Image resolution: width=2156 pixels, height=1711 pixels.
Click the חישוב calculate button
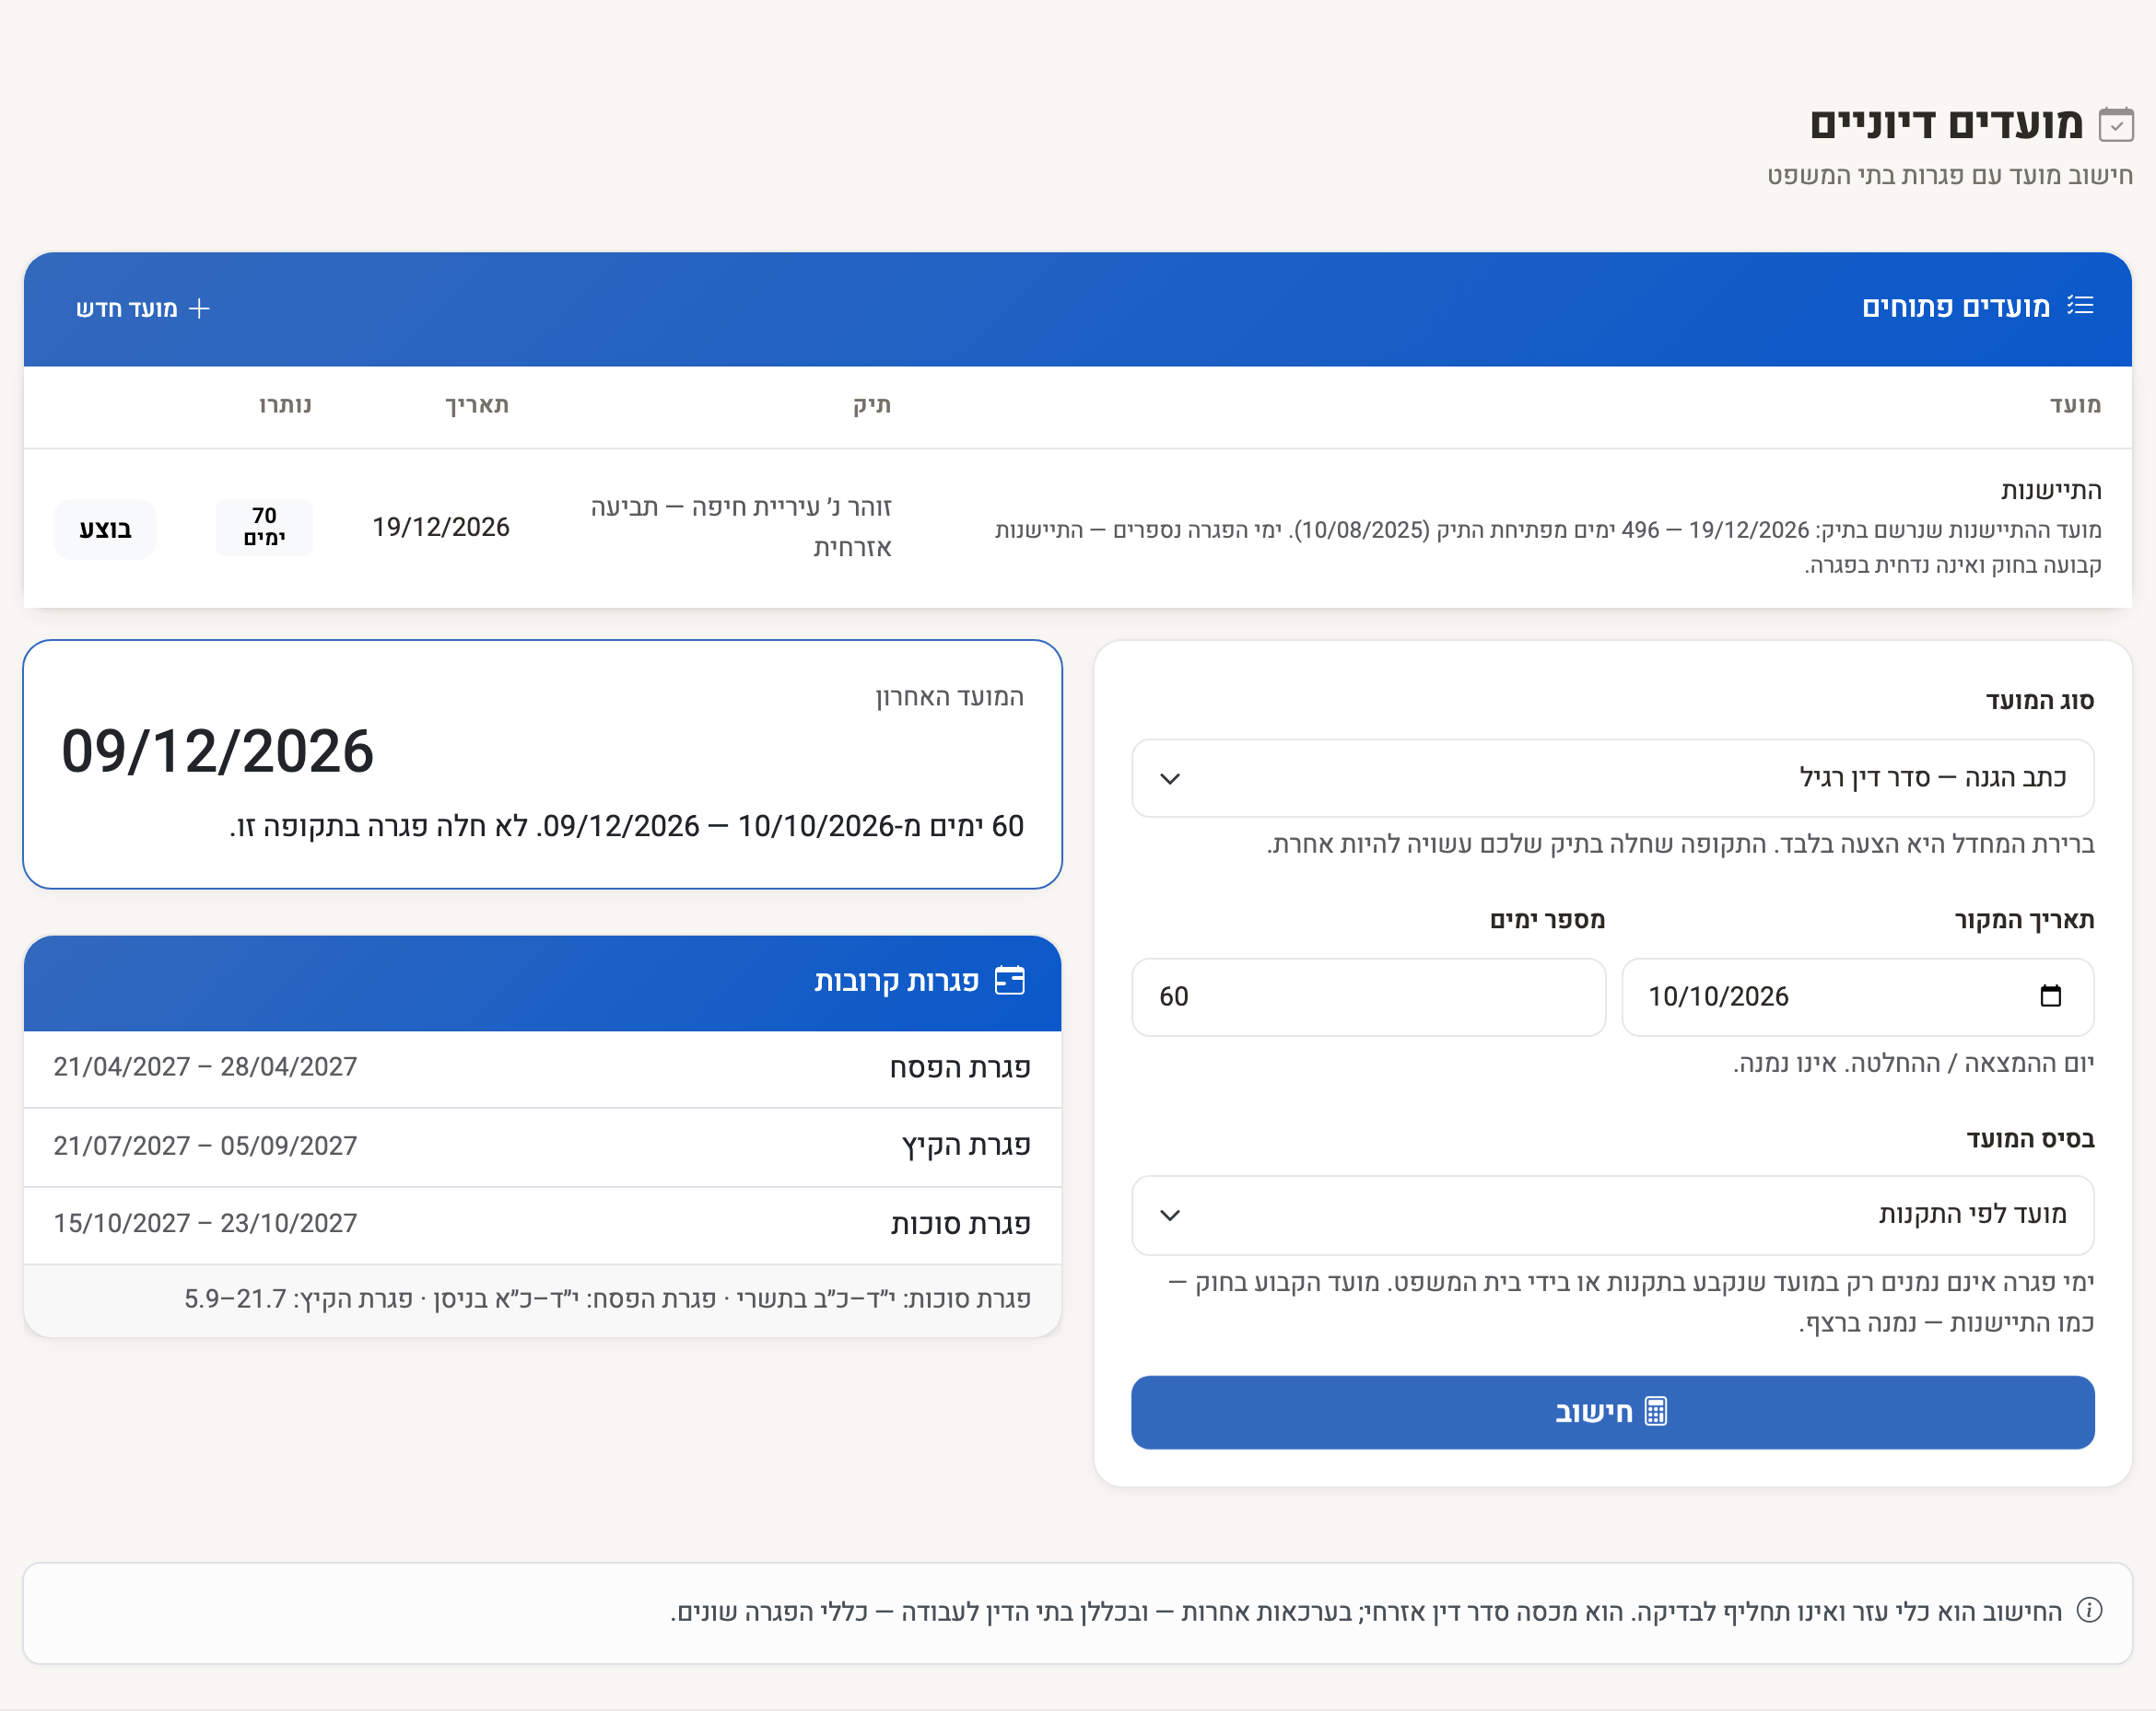coord(1612,1413)
